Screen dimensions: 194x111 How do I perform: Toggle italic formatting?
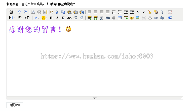tap(57, 18)
